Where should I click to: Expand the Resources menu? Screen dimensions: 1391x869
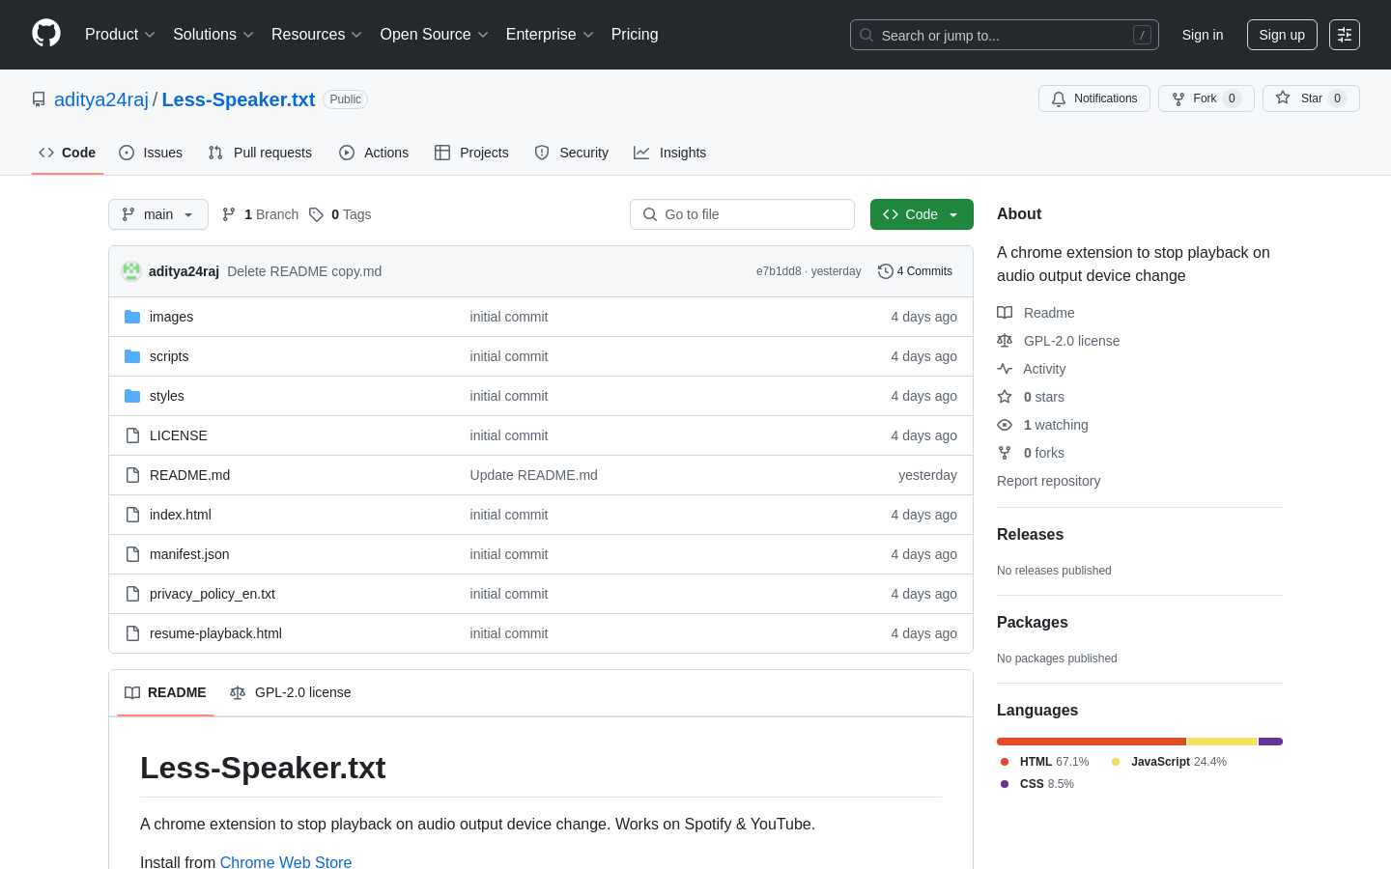pos(317,35)
